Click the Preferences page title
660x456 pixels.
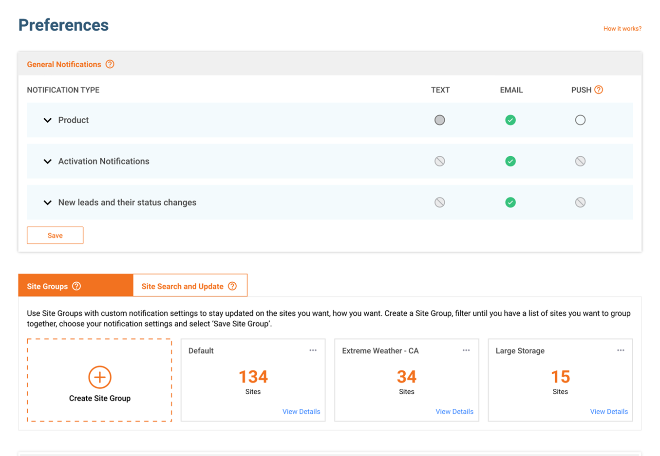click(x=63, y=25)
